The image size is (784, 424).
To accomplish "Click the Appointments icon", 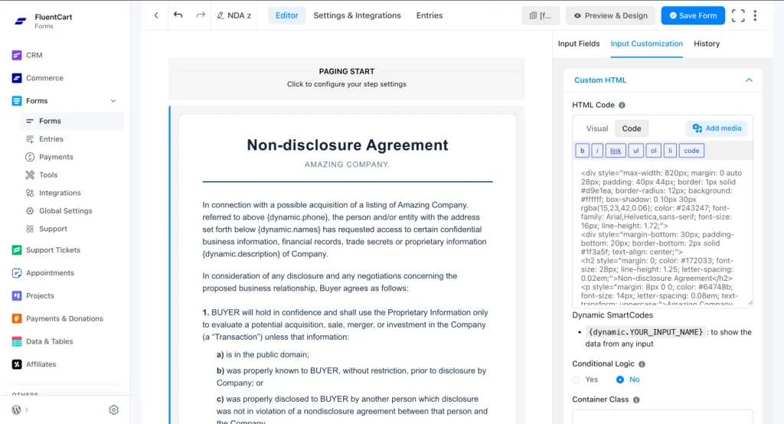I will pyautogui.click(x=17, y=273).
